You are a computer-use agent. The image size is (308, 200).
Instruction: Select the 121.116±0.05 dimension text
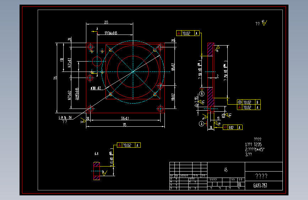pyautogui.click(x=111, y=33)
